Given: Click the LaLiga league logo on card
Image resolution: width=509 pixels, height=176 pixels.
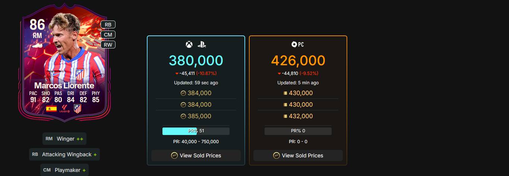Looking at the screenshot, I should pyautogui.click(x=65, y=109).
